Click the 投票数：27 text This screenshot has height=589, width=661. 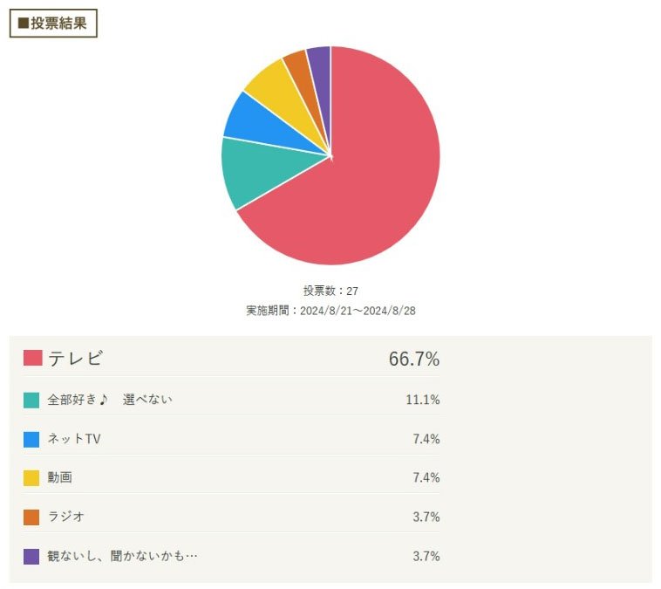click(330, 291)
